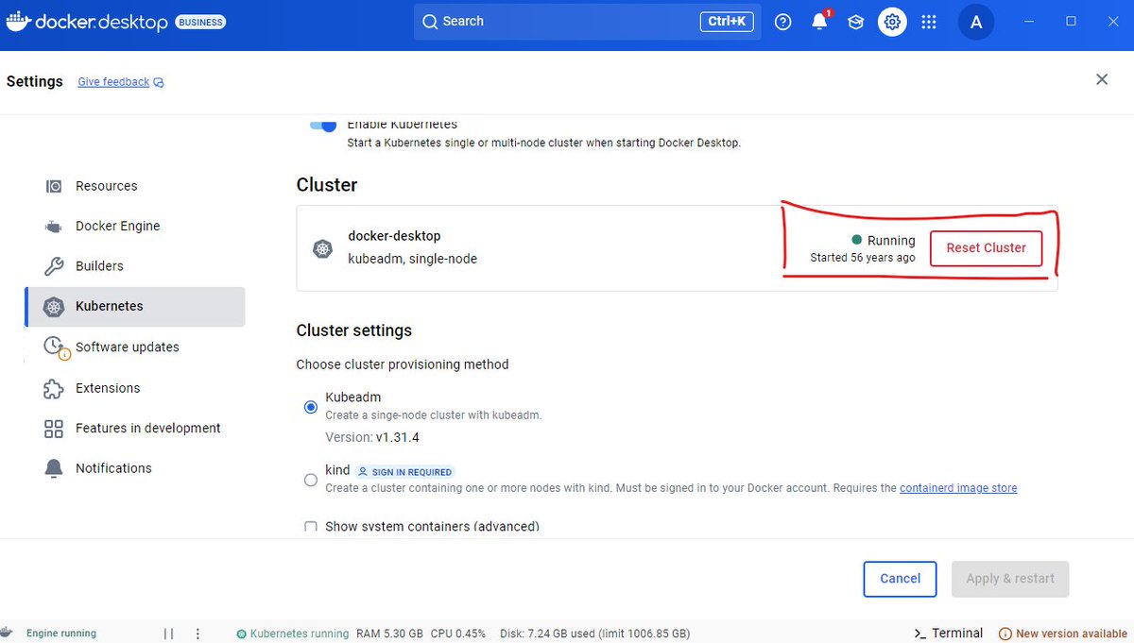Click the Engine running status text
1134x643 pixels.
coord(61,634)
